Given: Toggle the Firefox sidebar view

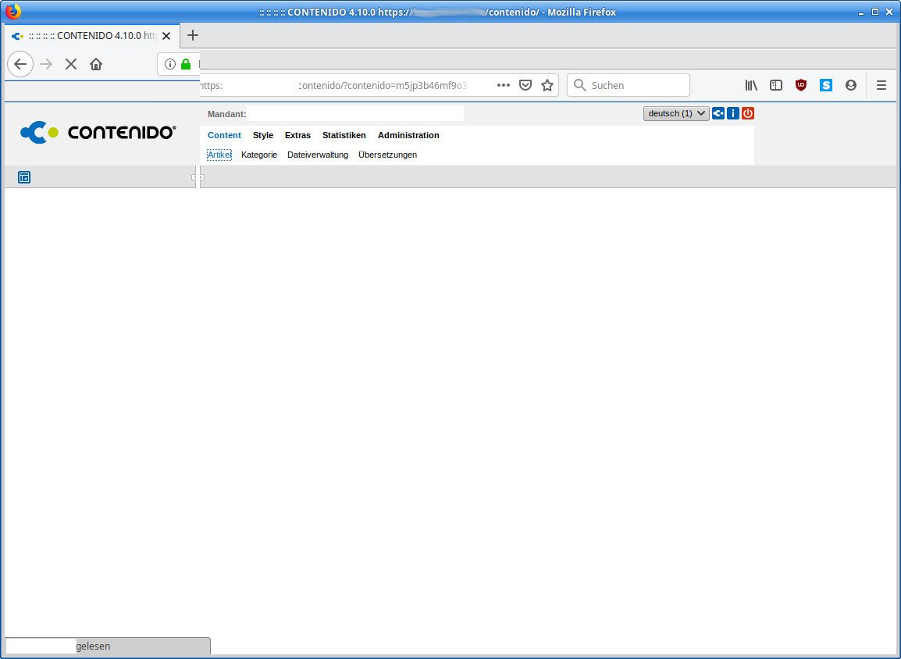Looking at the screenshot, I should (x=776, y=85).
